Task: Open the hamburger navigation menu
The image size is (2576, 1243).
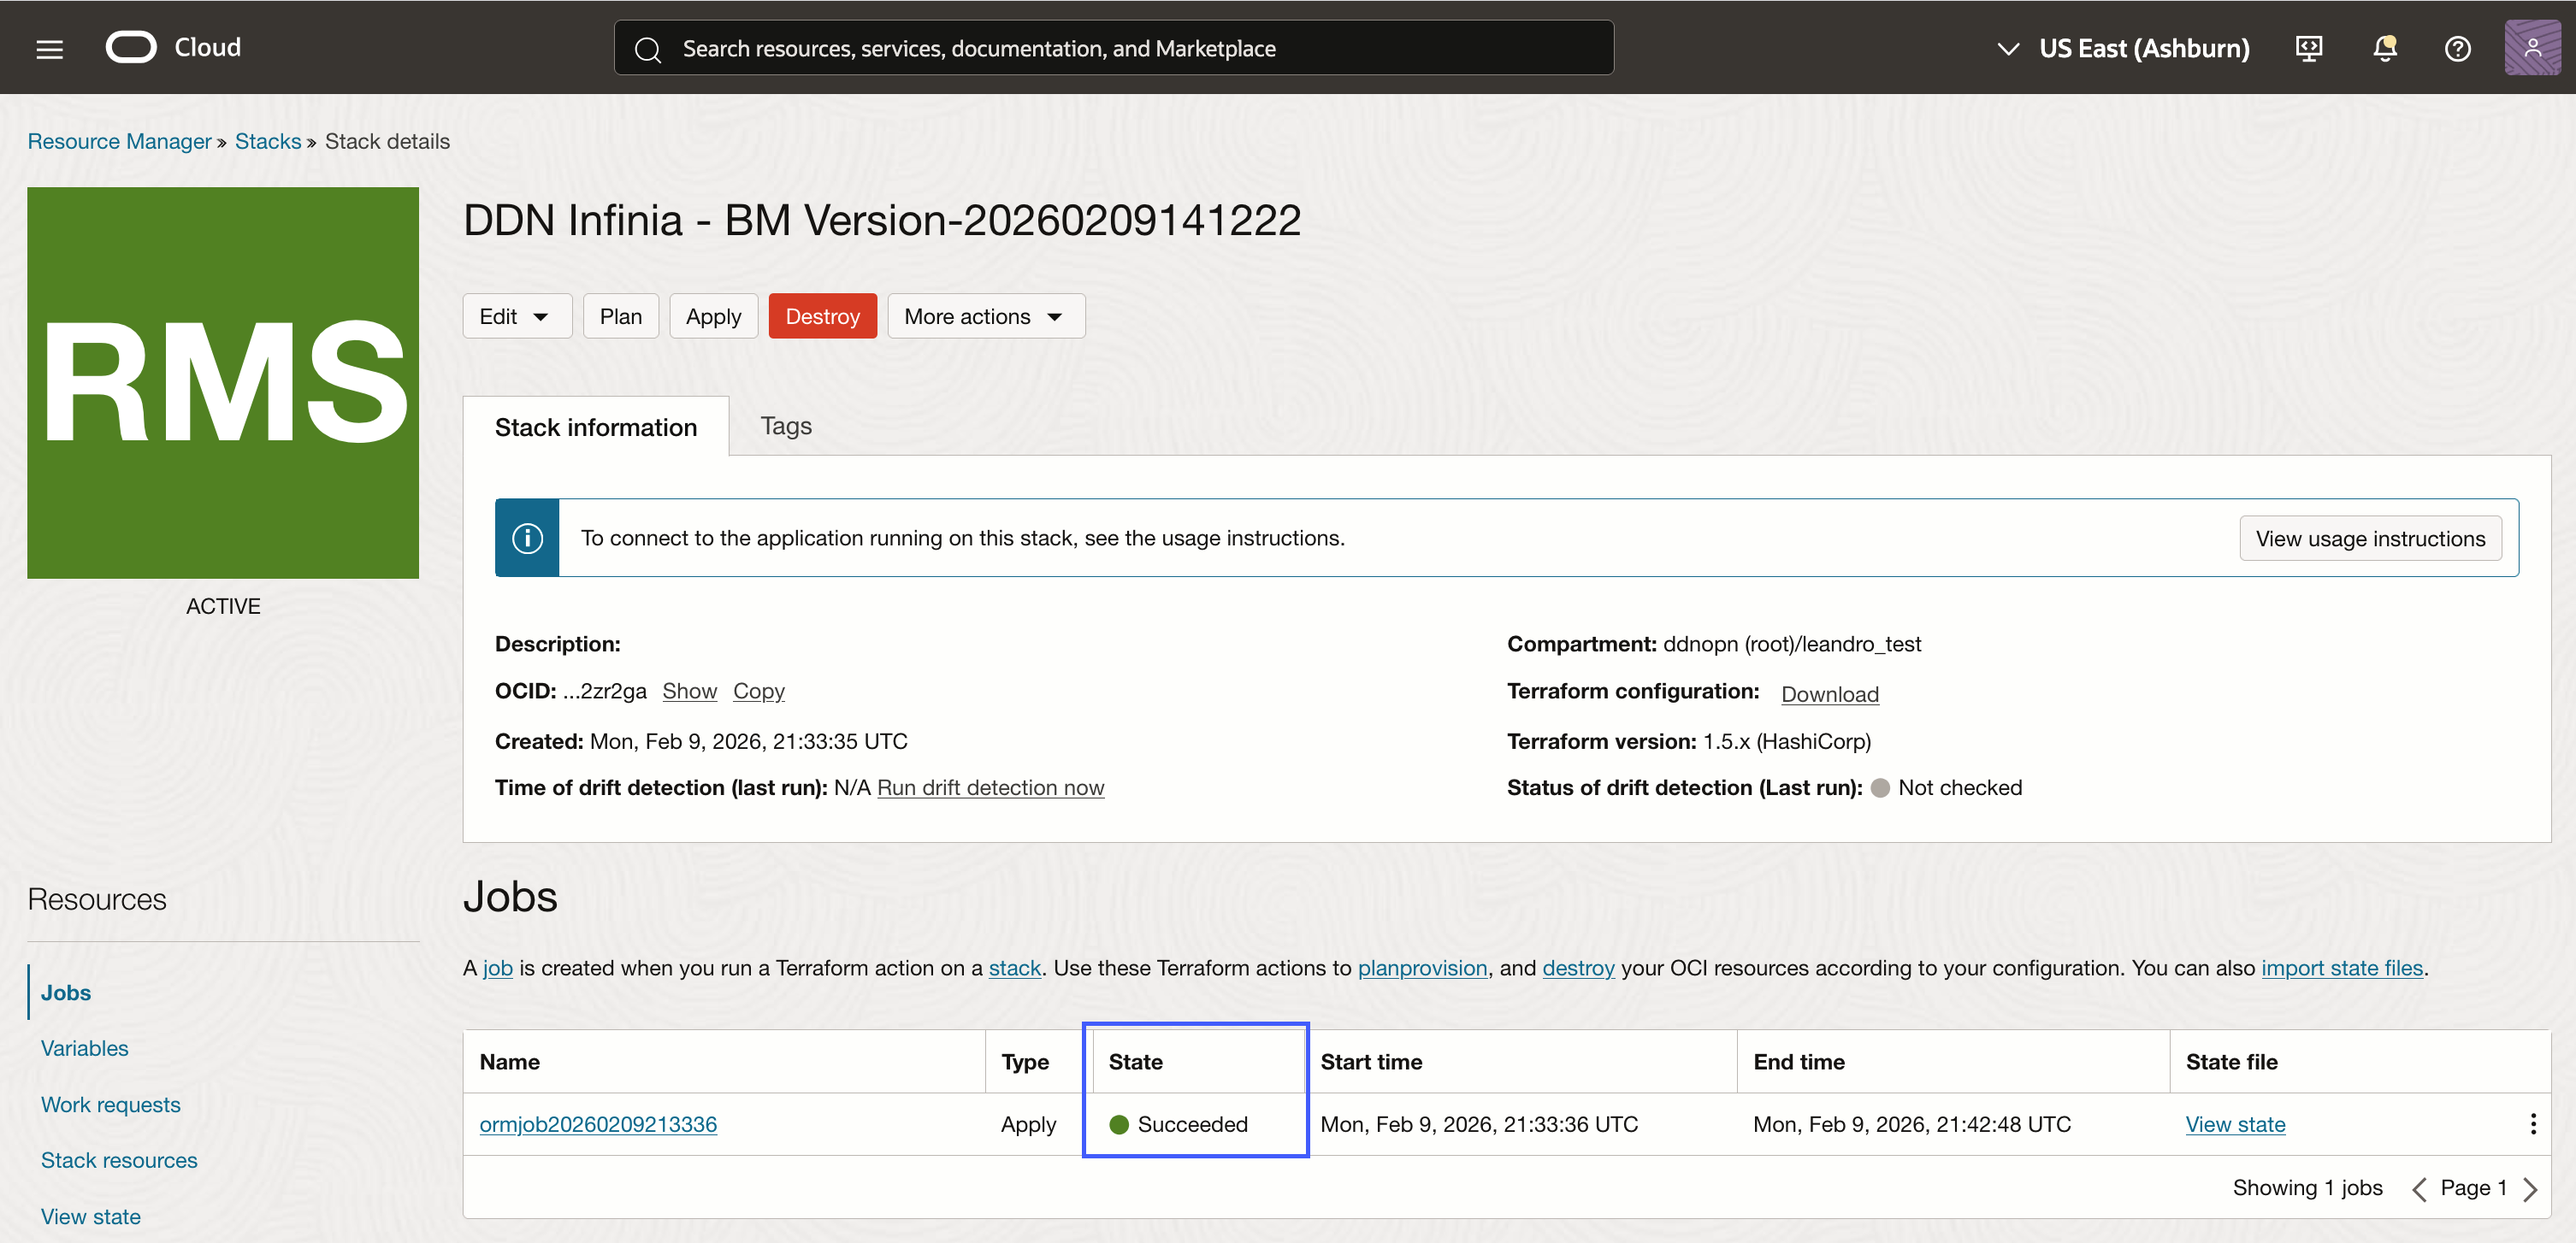Action: click(x=49, y=48)
